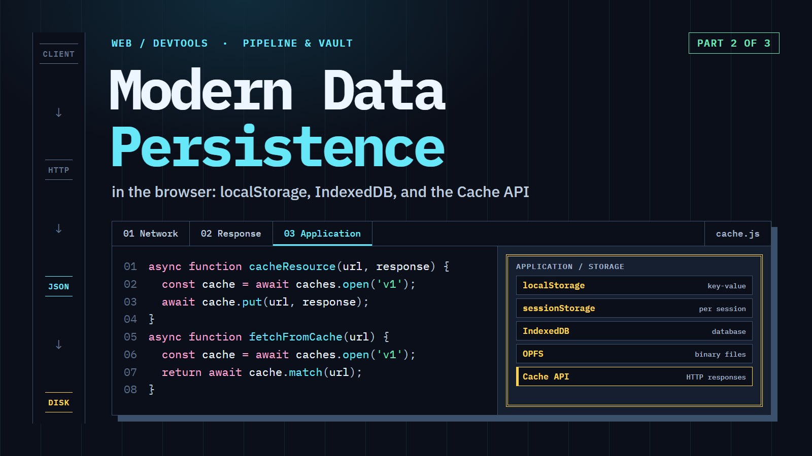This screenshot has height=456, width=812.
Task: Click the CLIENT stage in sidebar
Action: [x=59, y=54]
